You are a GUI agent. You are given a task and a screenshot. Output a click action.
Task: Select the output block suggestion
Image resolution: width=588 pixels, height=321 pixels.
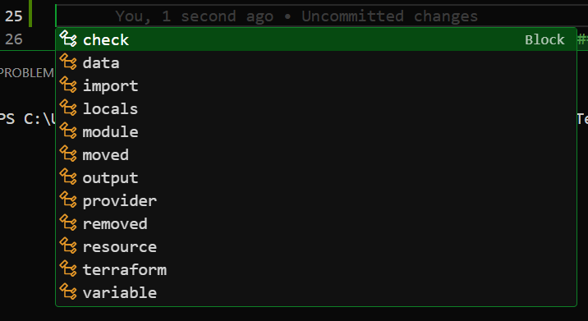(315, 177)
